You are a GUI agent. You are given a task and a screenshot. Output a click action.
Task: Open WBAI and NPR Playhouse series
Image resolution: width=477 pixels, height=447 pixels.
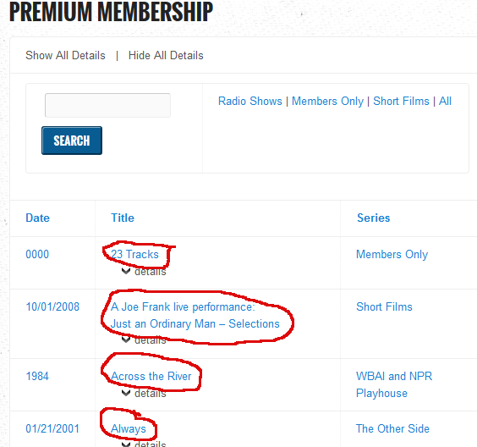tap(394, 384)
